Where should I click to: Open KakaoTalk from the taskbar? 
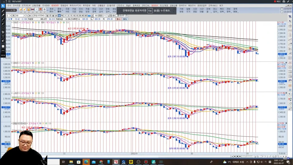pos(131,162)
